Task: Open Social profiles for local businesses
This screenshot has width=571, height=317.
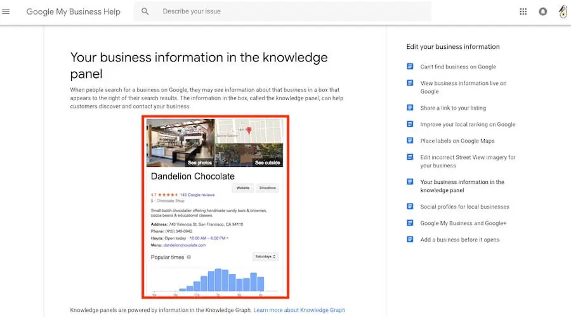Action: point(464,206)
